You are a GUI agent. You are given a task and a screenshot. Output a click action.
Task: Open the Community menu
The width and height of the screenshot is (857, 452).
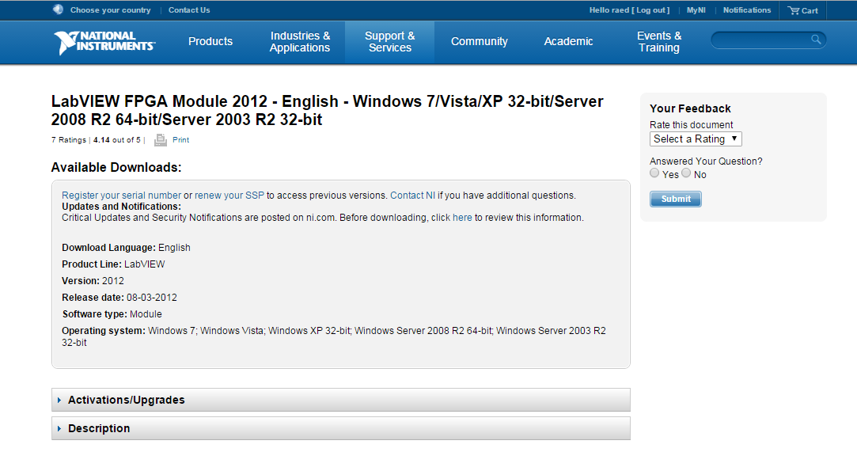click(x=480, y=41)
